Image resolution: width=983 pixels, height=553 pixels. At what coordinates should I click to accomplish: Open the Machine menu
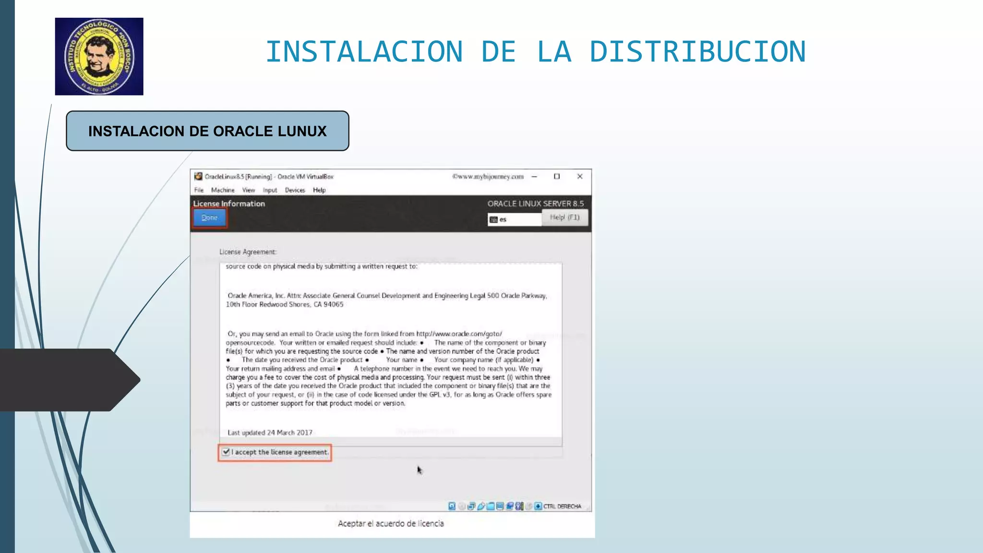click(x=223, y=190)
